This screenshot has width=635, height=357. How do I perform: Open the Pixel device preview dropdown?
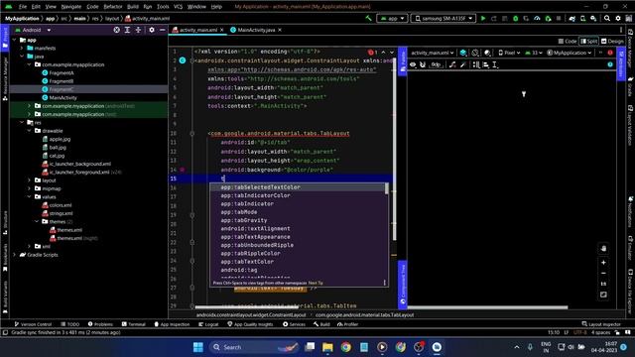tap(509, 53)
